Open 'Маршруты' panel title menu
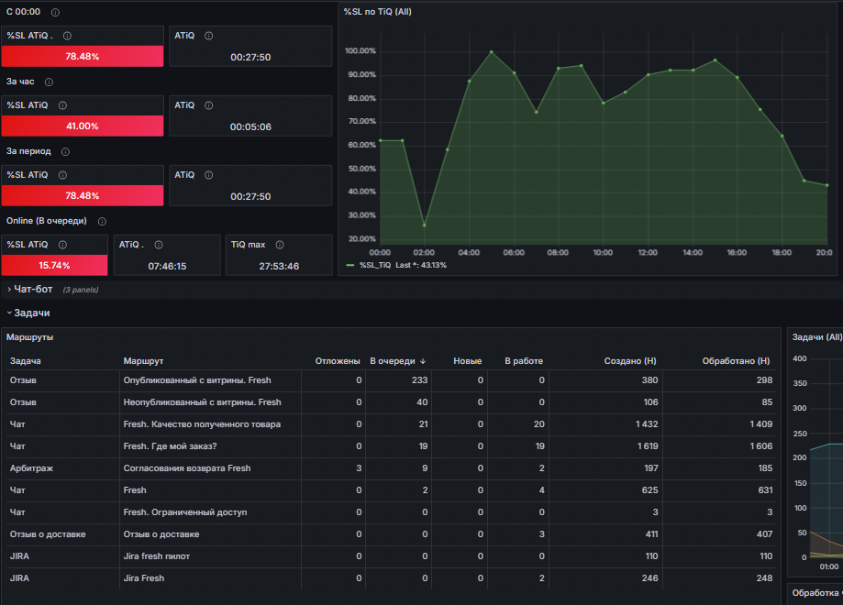The image size is (843, 605). [x=29, y=337]
